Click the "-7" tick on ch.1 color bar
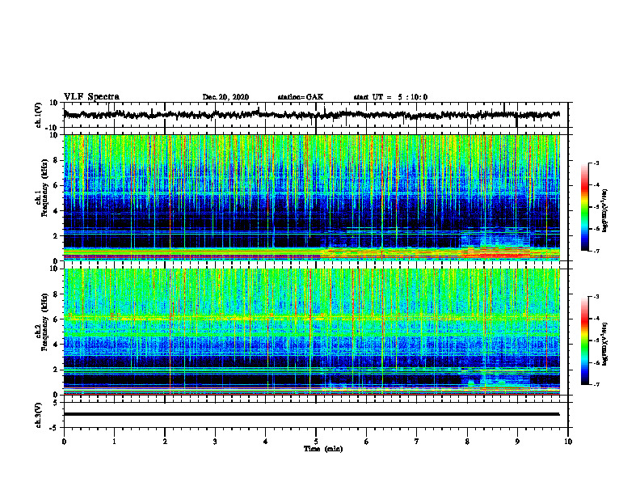 [x=596, y=251]
